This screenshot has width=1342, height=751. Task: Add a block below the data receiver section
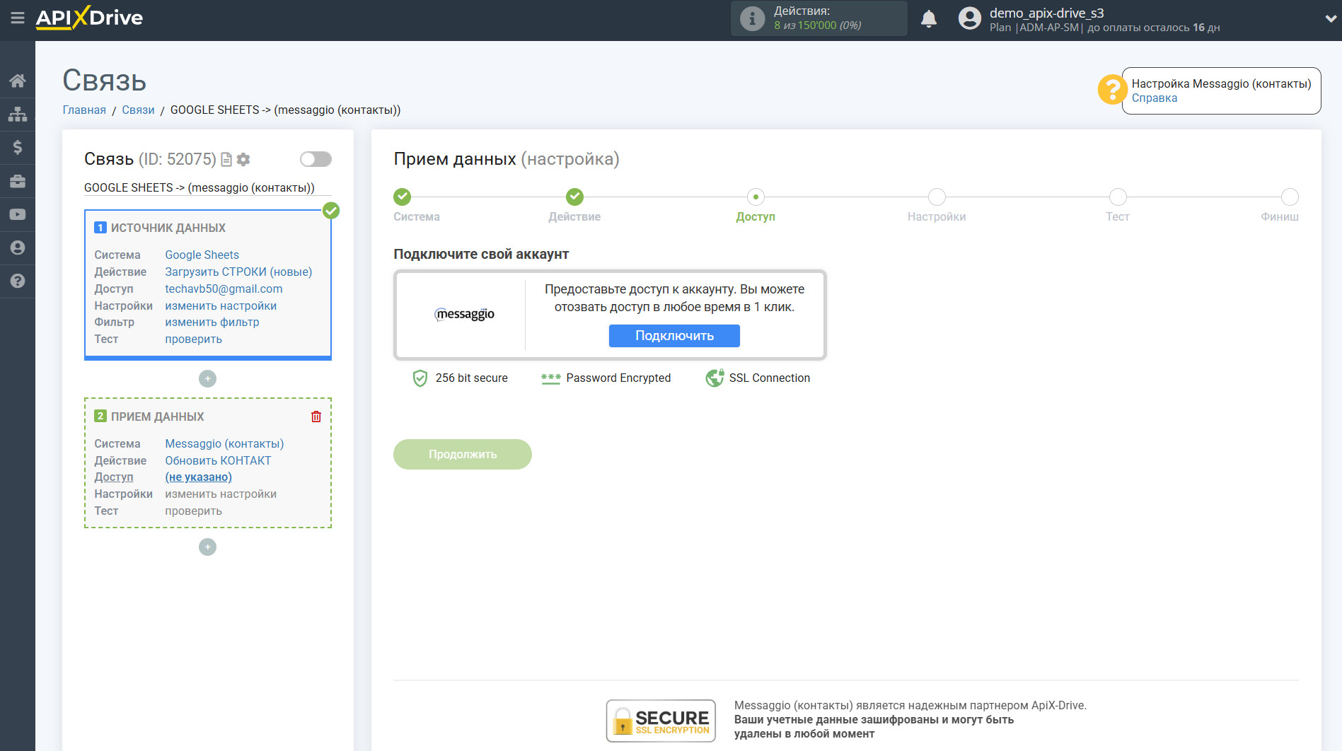coord(207,547)
